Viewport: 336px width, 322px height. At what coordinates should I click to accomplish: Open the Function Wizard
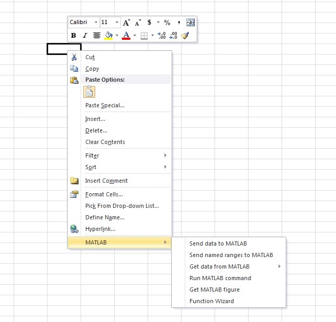pos(229,301)
